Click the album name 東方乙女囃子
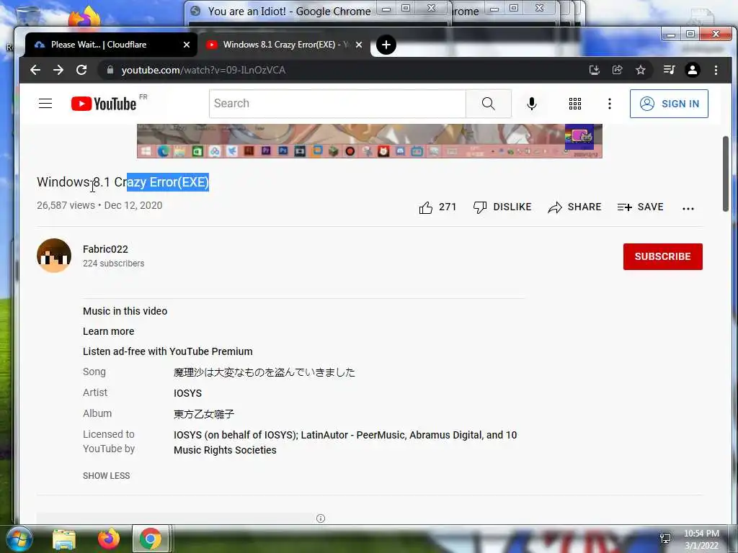This screenshot has width=738, height=553. [204, 414]
